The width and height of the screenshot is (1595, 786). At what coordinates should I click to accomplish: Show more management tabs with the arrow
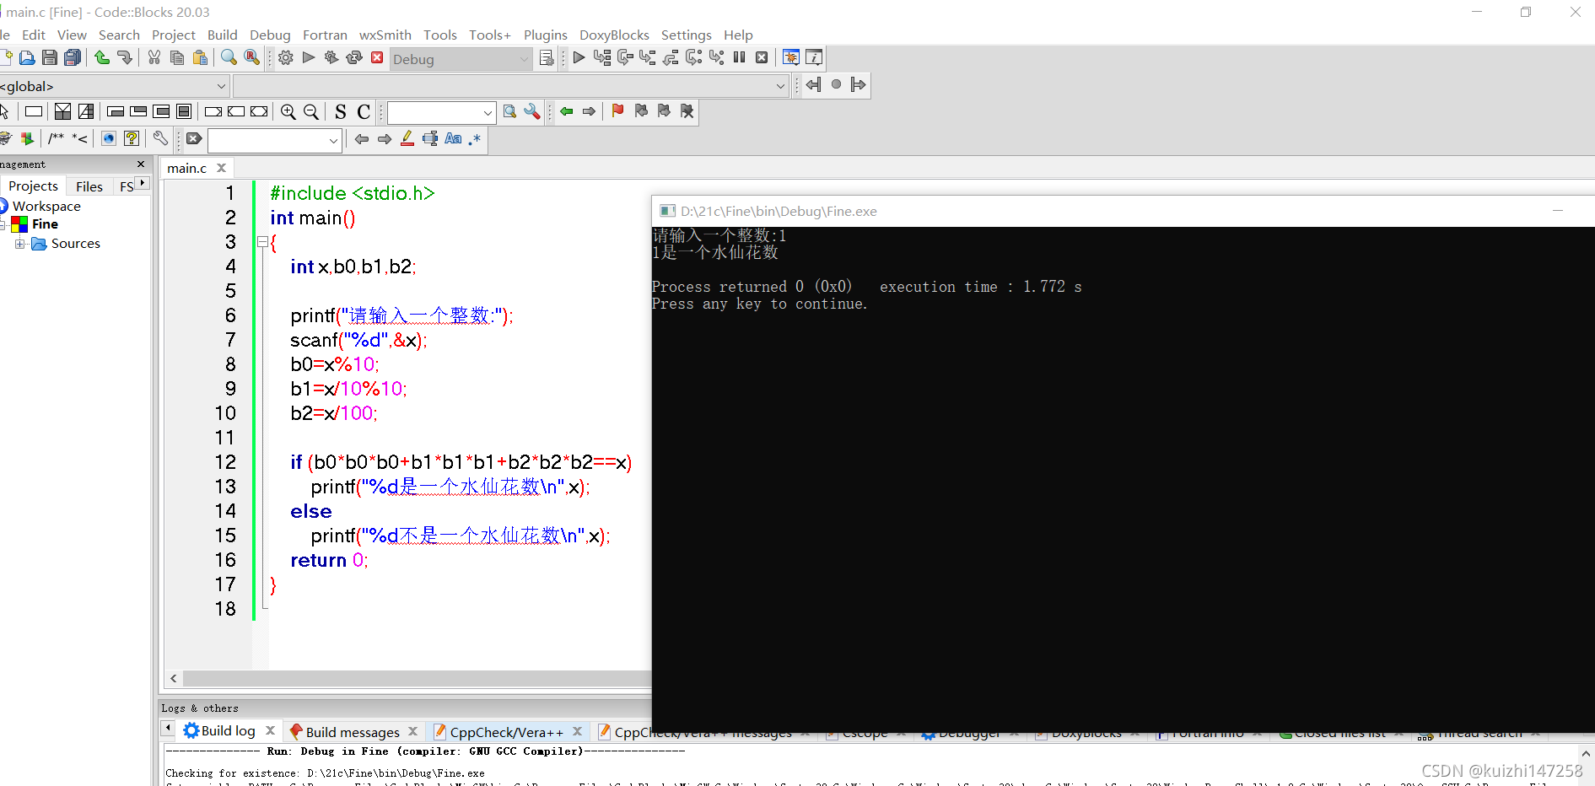143,183
